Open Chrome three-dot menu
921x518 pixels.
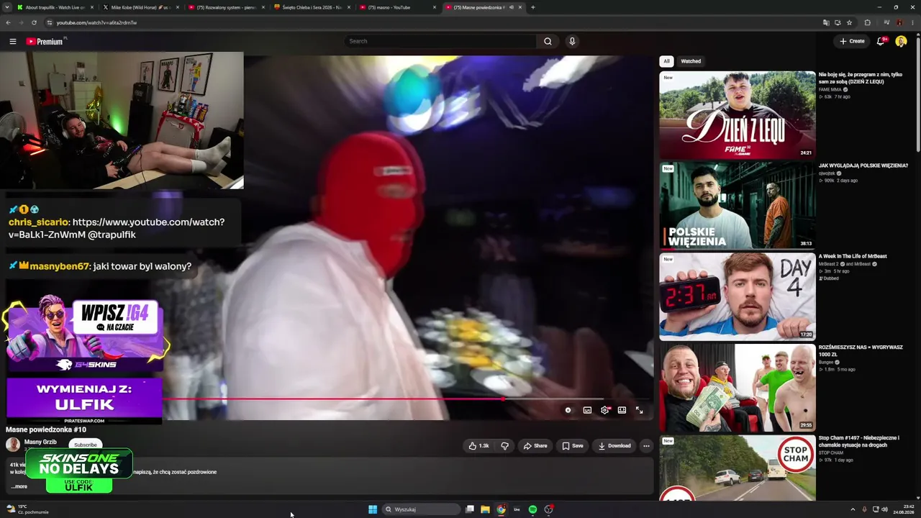912,22
